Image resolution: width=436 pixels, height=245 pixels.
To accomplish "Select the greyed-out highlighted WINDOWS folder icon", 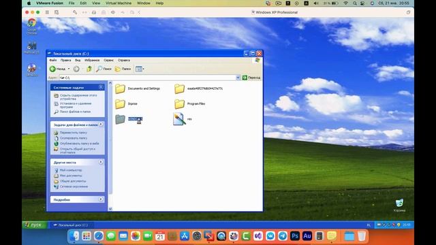I will coord(120,119).
